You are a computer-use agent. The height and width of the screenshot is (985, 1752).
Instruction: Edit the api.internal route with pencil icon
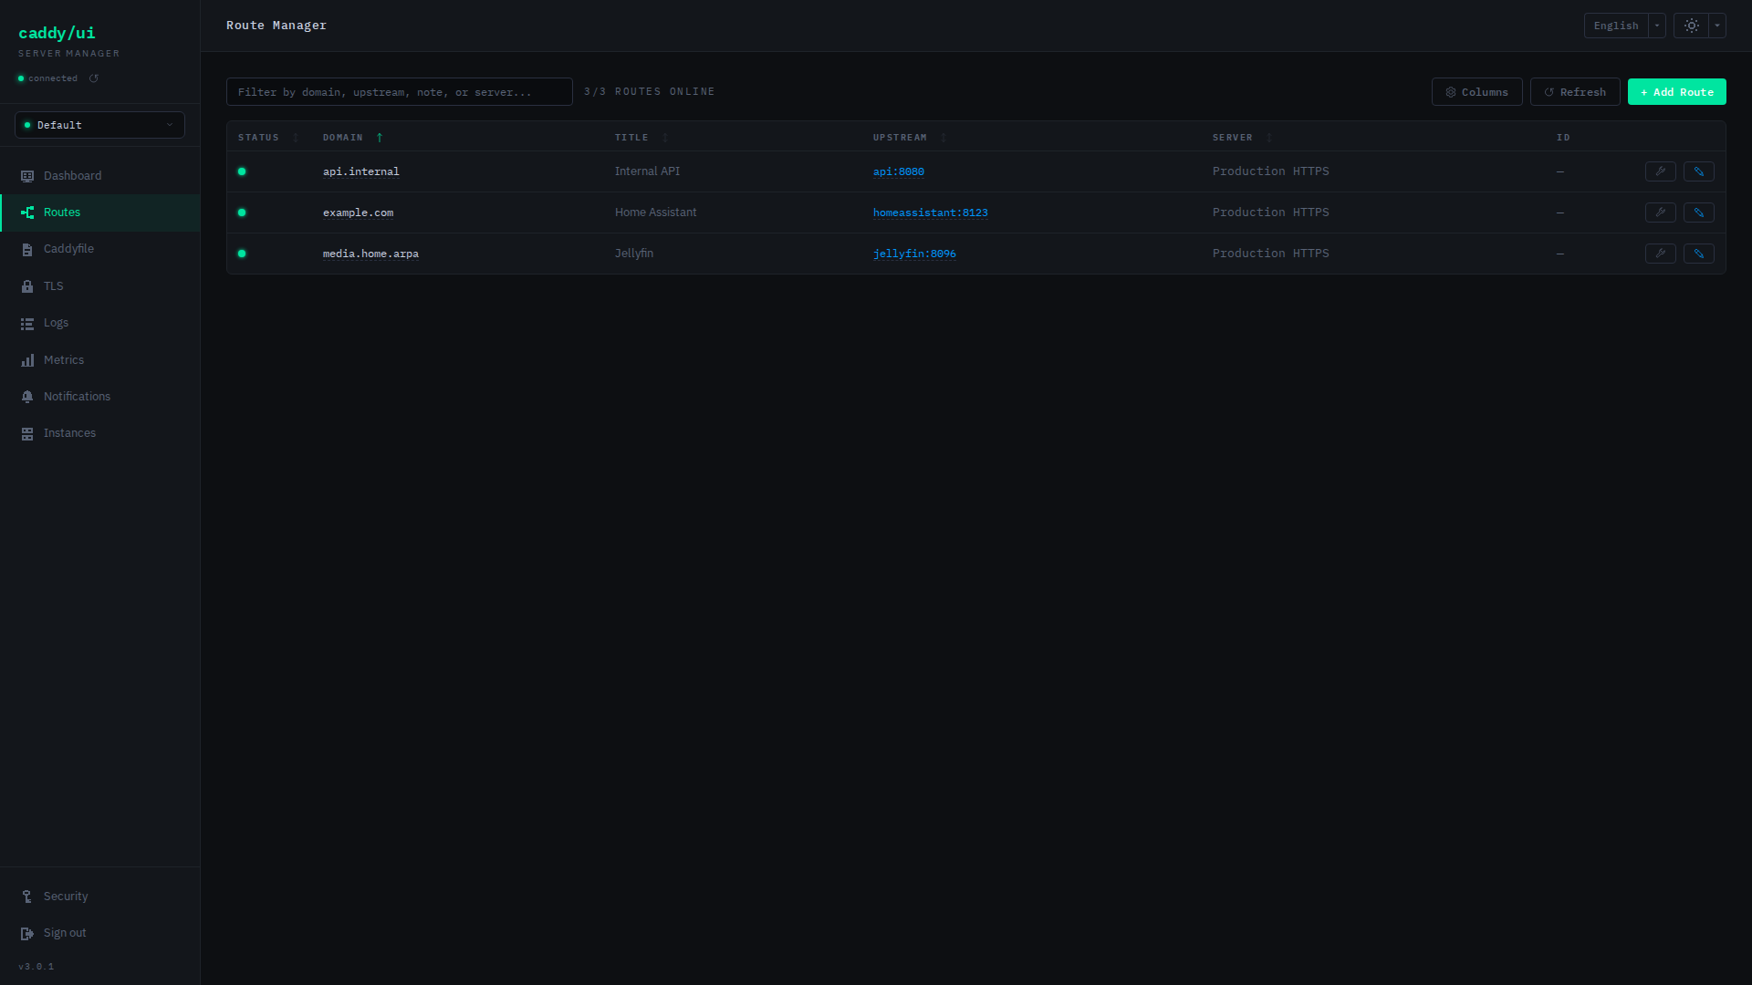(x=1698, y=171)
